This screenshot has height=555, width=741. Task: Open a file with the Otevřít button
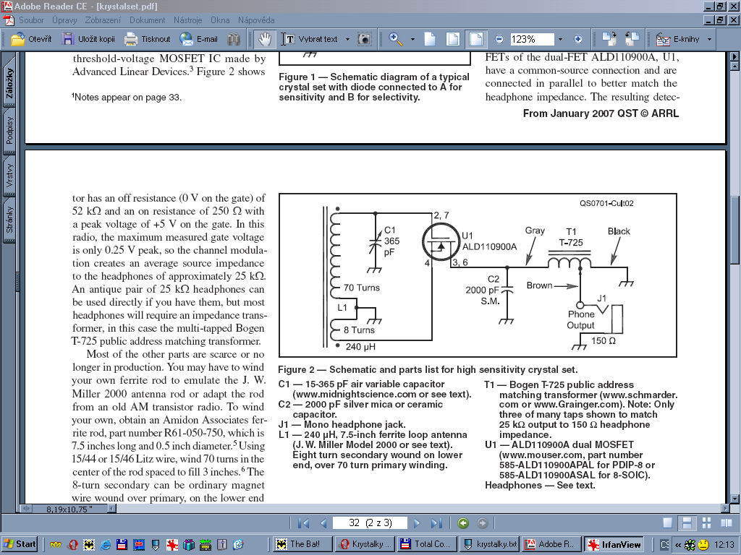[31, 39]
